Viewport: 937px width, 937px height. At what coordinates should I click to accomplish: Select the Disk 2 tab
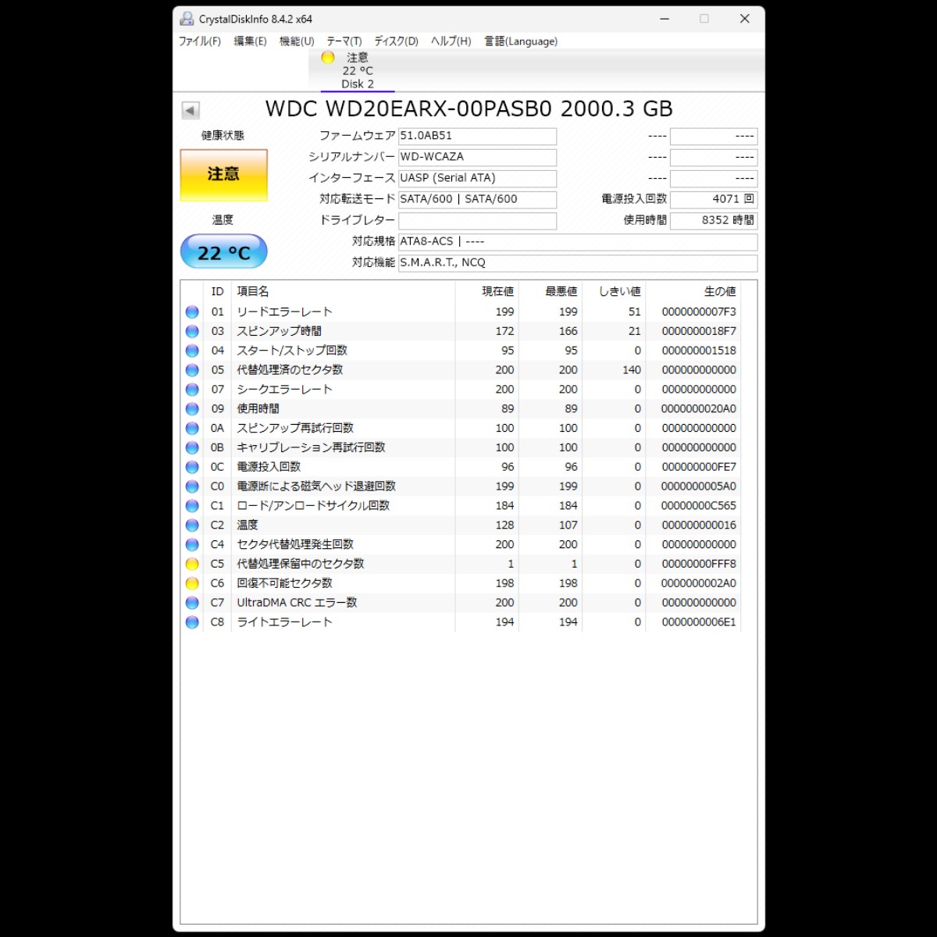pyautogui.click(x=358, y=71)
